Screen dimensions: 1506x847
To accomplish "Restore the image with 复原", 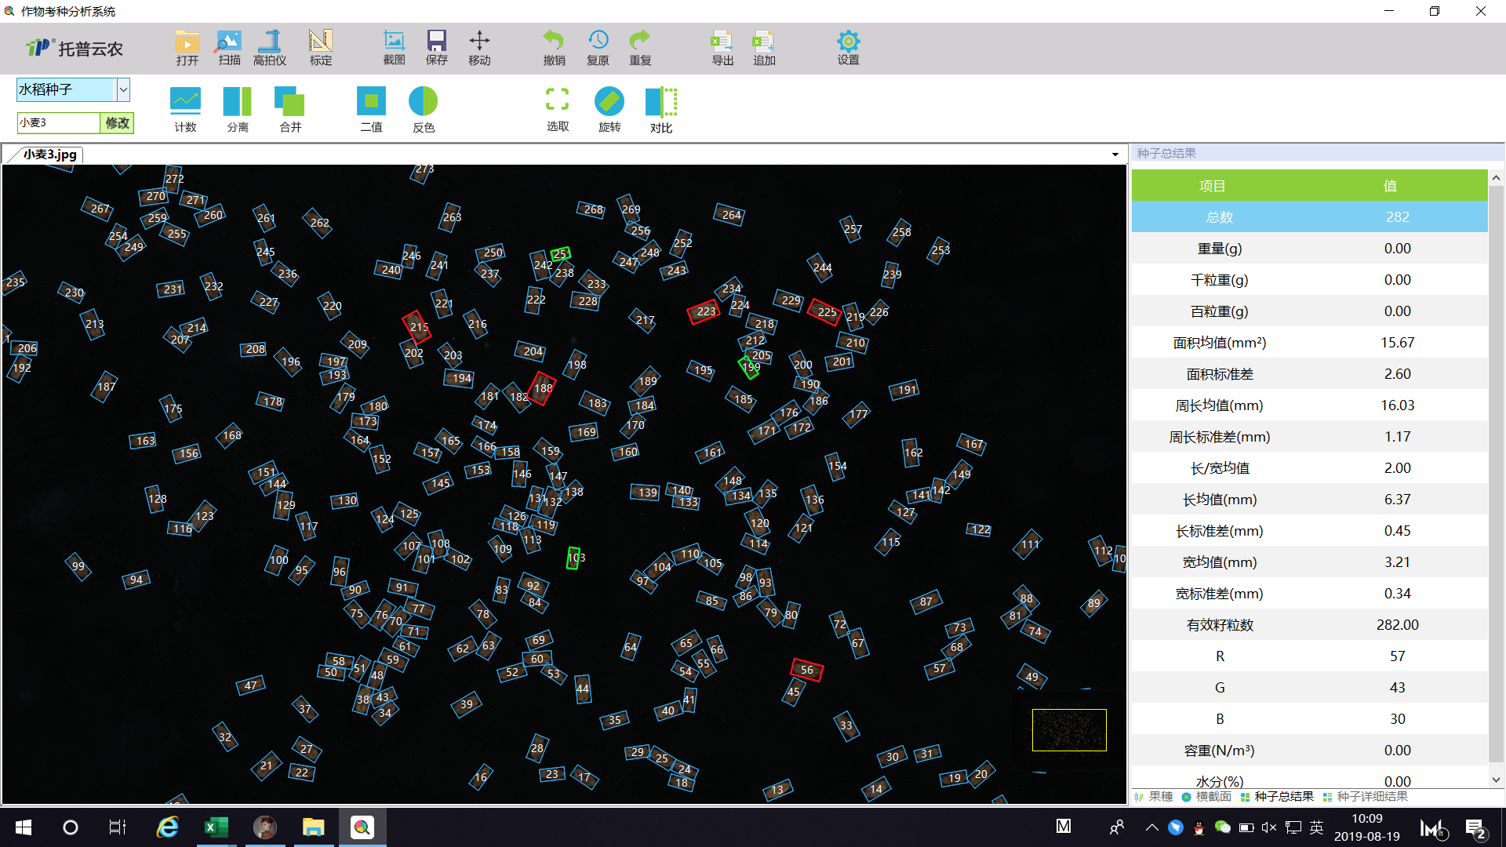I will pos(598,48).
